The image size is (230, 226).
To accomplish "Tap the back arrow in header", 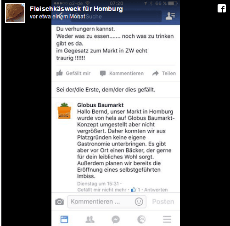I will (61, 16).
